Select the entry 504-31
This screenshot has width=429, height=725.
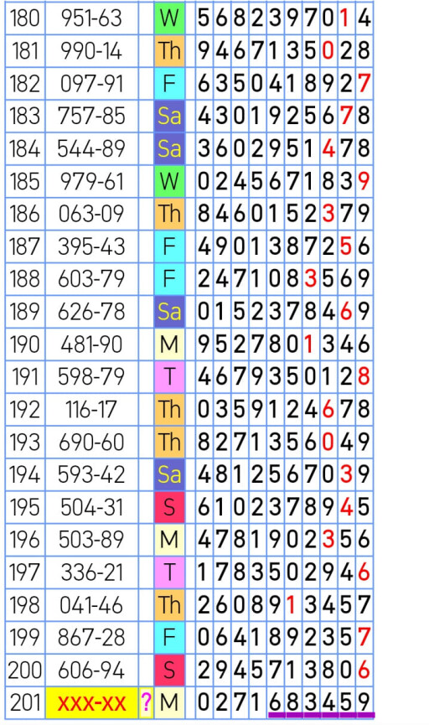tap(92, 507)
